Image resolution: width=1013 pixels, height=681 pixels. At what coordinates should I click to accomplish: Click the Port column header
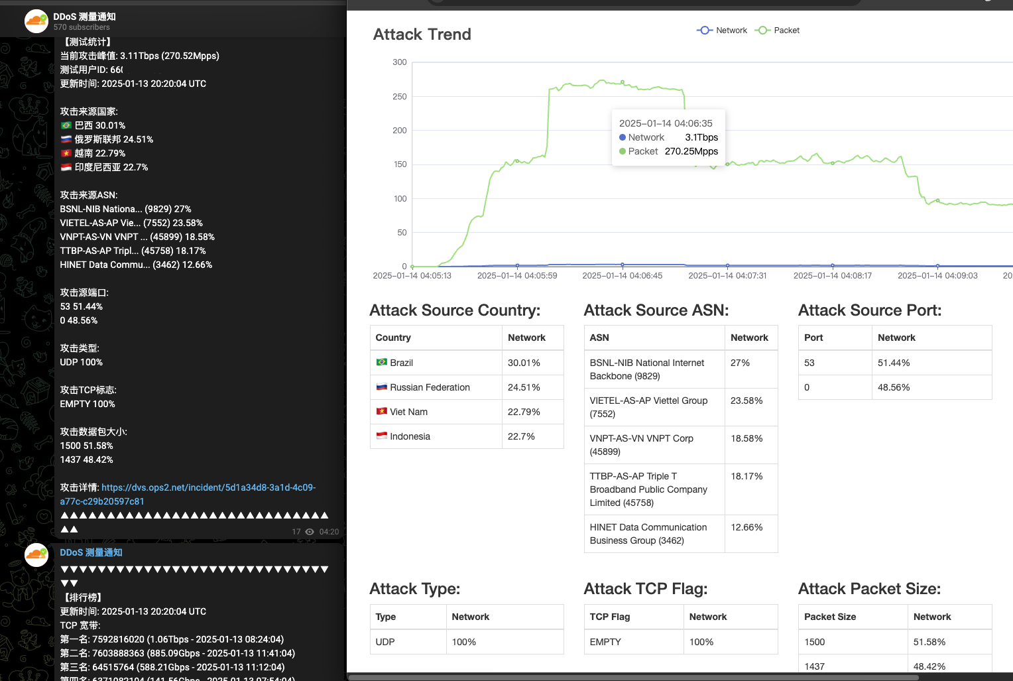point(813,338)
